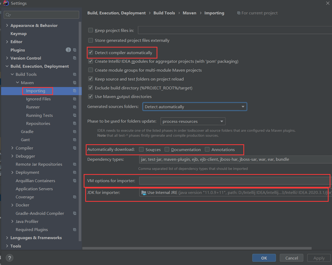This screenshot has height=265, width=332.
Task: Click the Plugins update count badge
Action: pos(68,50)
